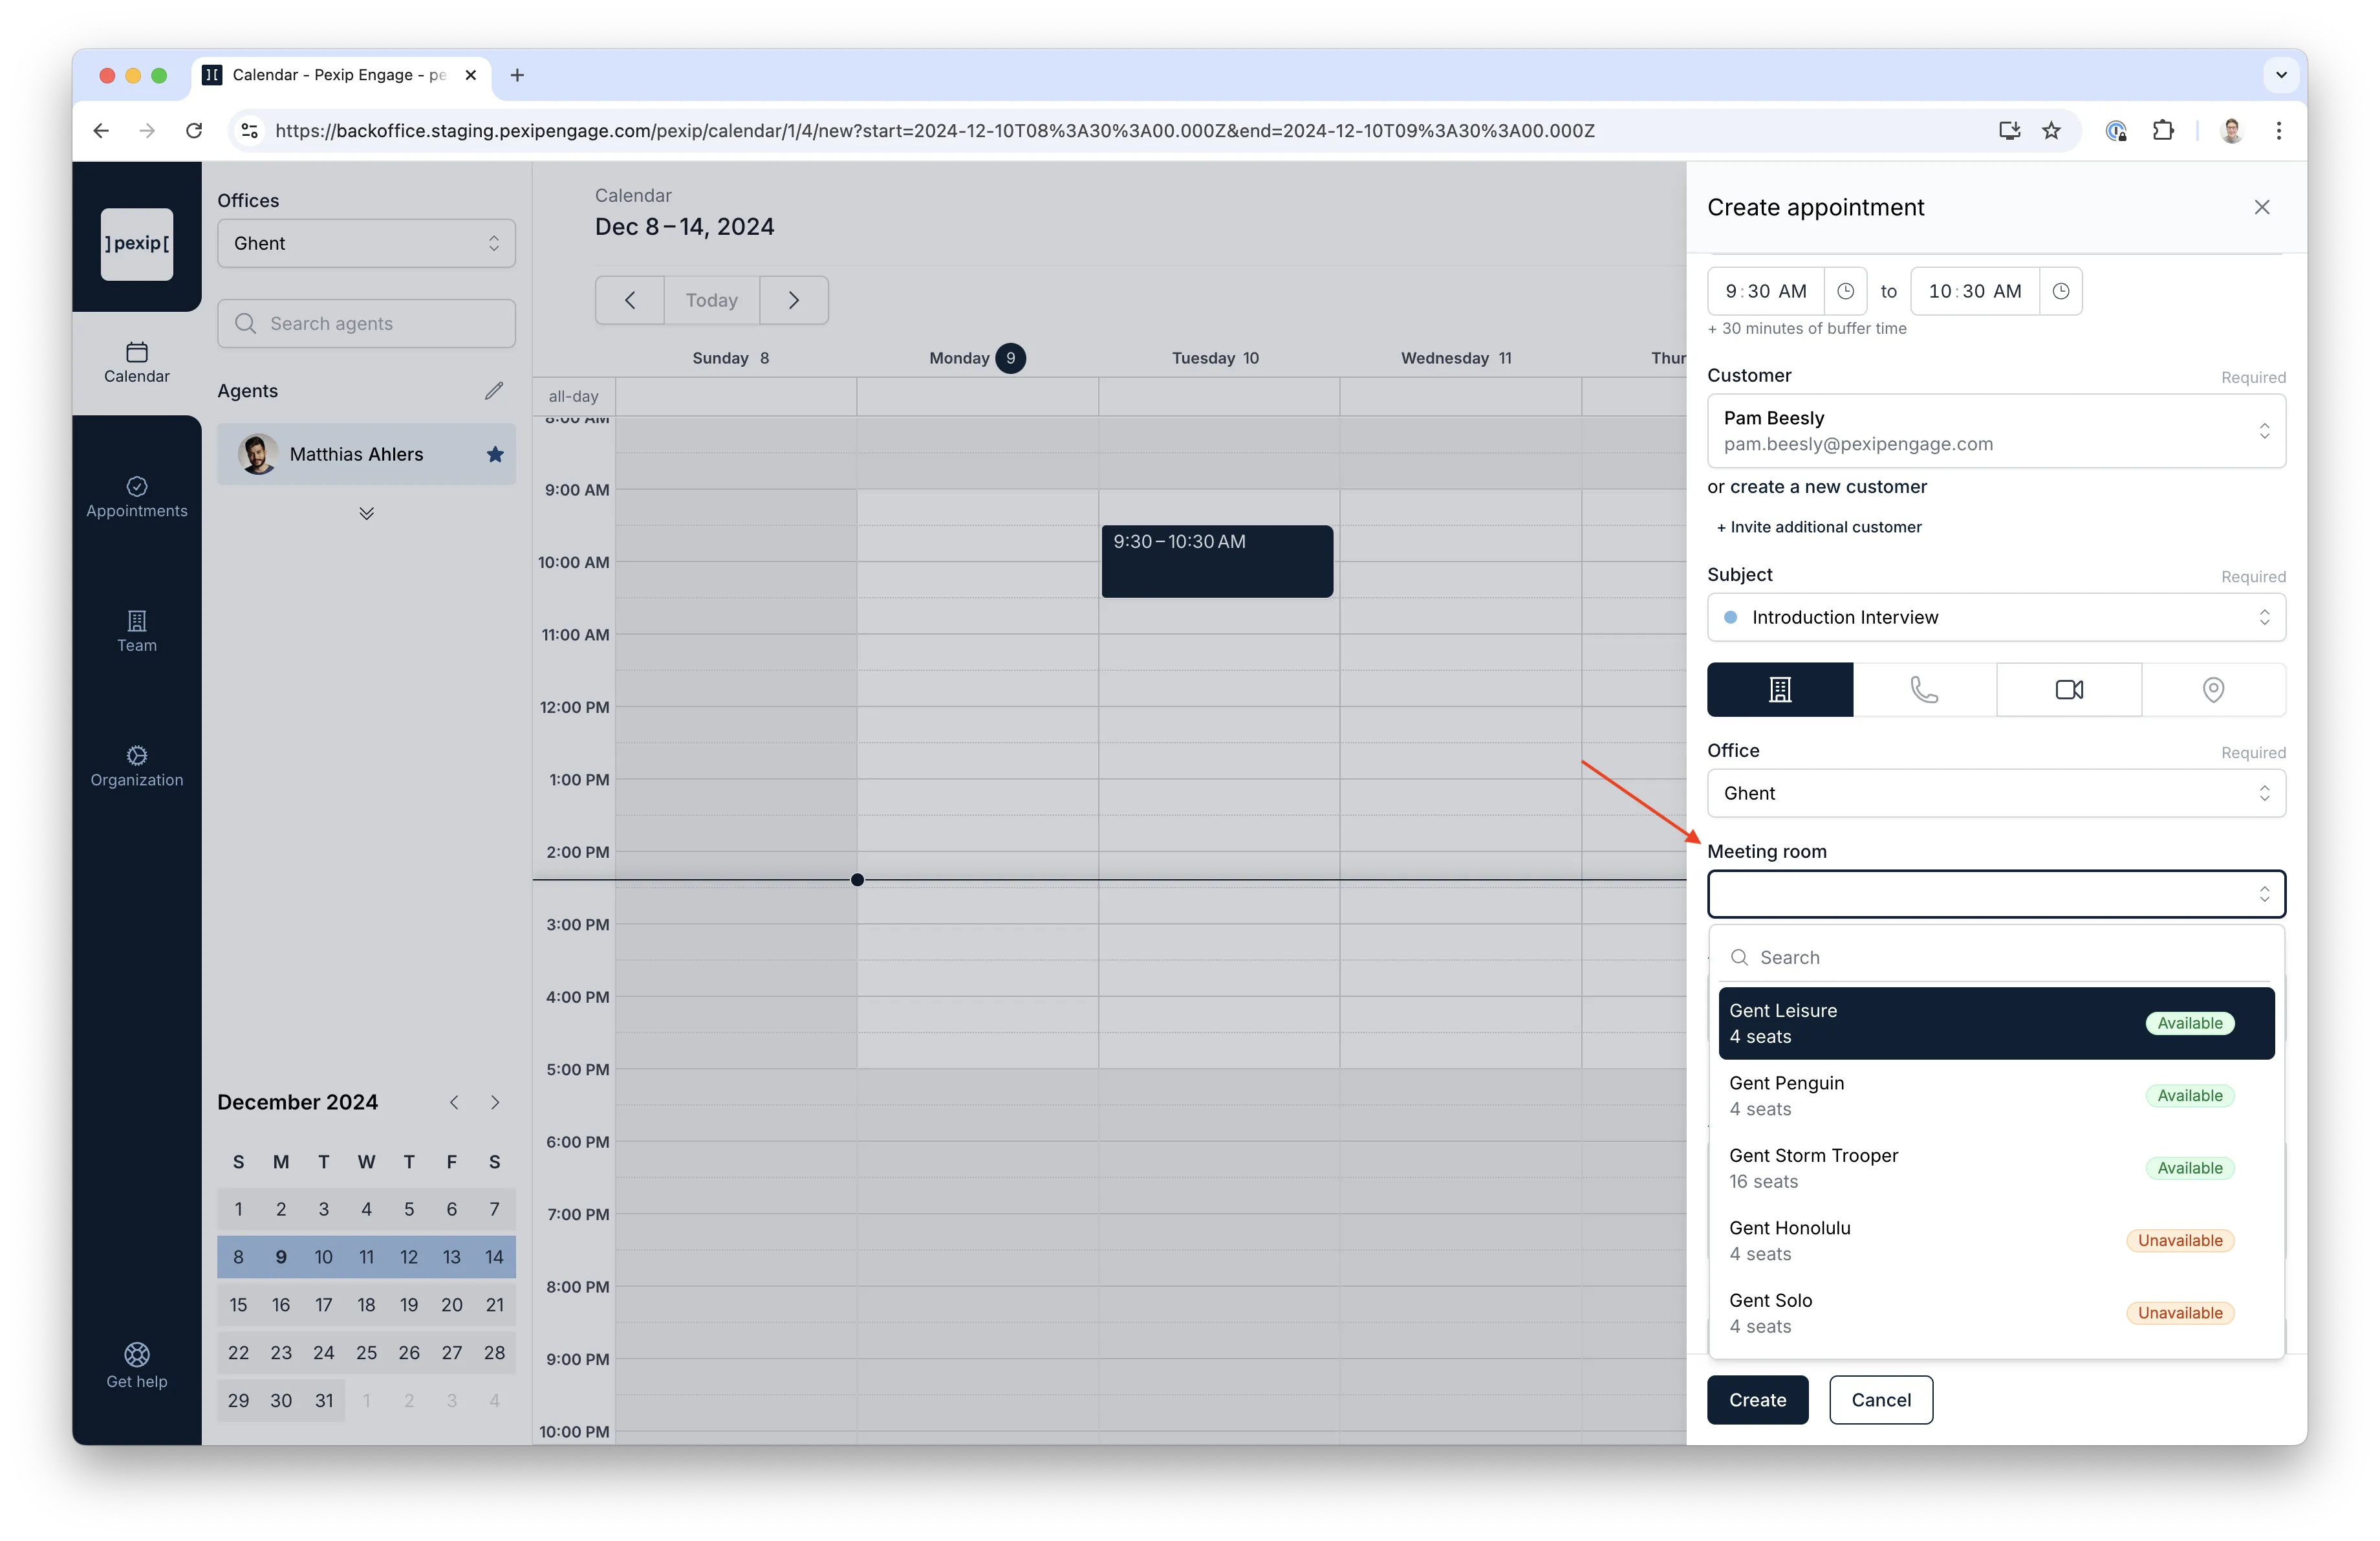The image size is (2380, 1541).
Task: Expand the Subject Introduction Interview dropdown
Action: click(1996, 618)
